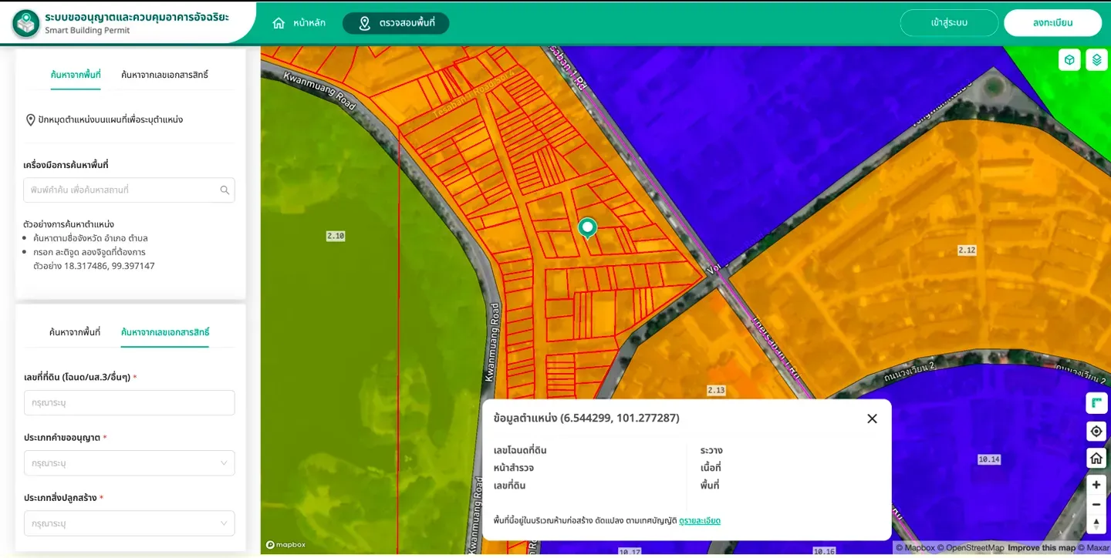Image resolution: width=1111 pixels, height=558 pixels.
Task: Click the ลงทะเบียน register button
Action: (x=1052, y=23)
